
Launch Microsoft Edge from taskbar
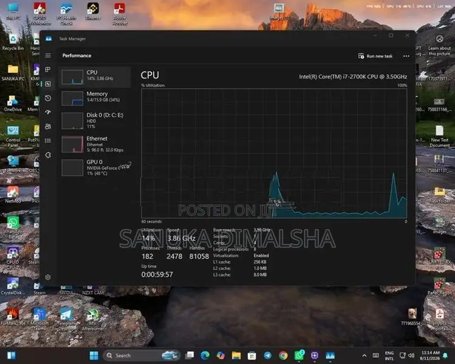205,356
